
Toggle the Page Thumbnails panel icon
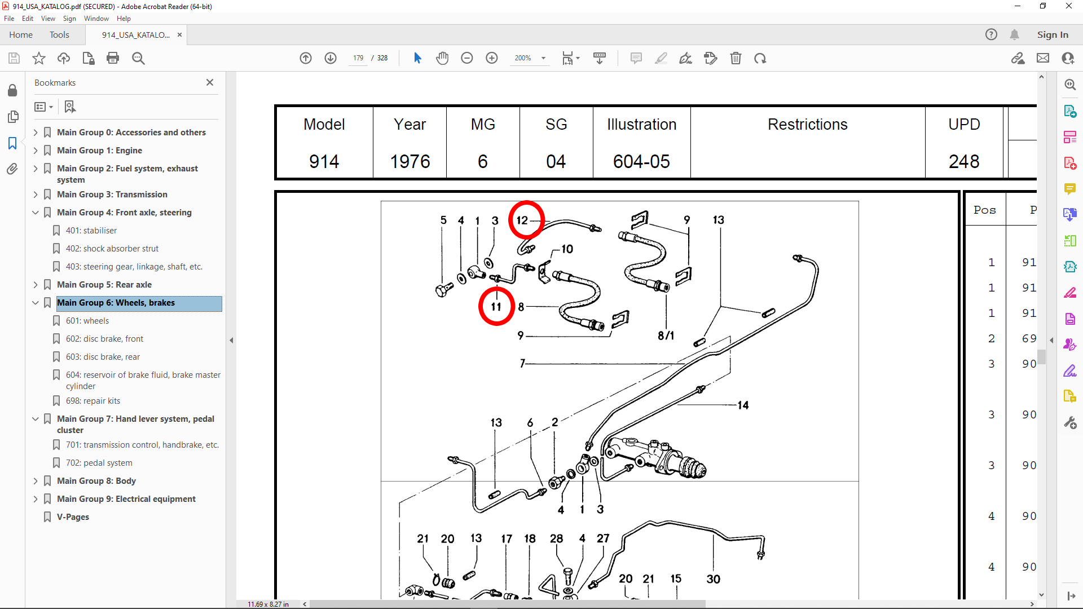click(x=12, y=117)
